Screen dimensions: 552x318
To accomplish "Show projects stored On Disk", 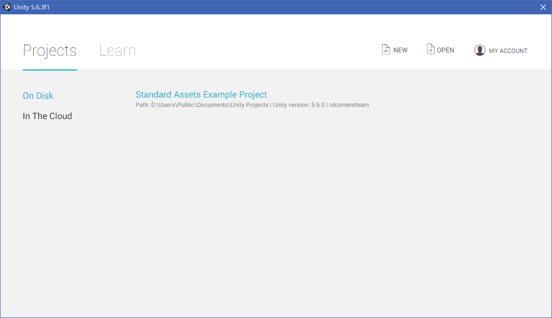I will [x=38, y=96].
